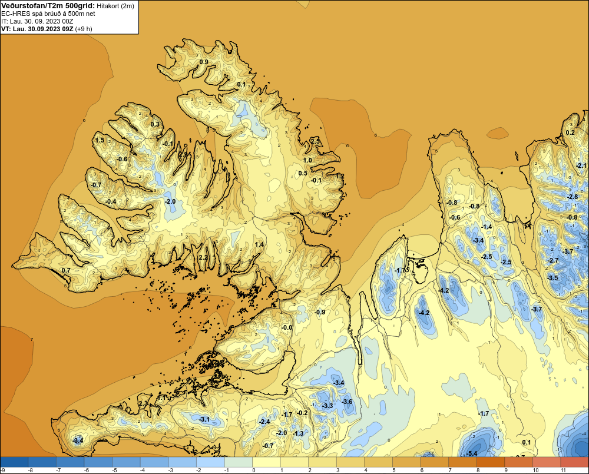Click the legend scale number 11
The width and height of the screenshot is (589, 474).
click(563, 470)
